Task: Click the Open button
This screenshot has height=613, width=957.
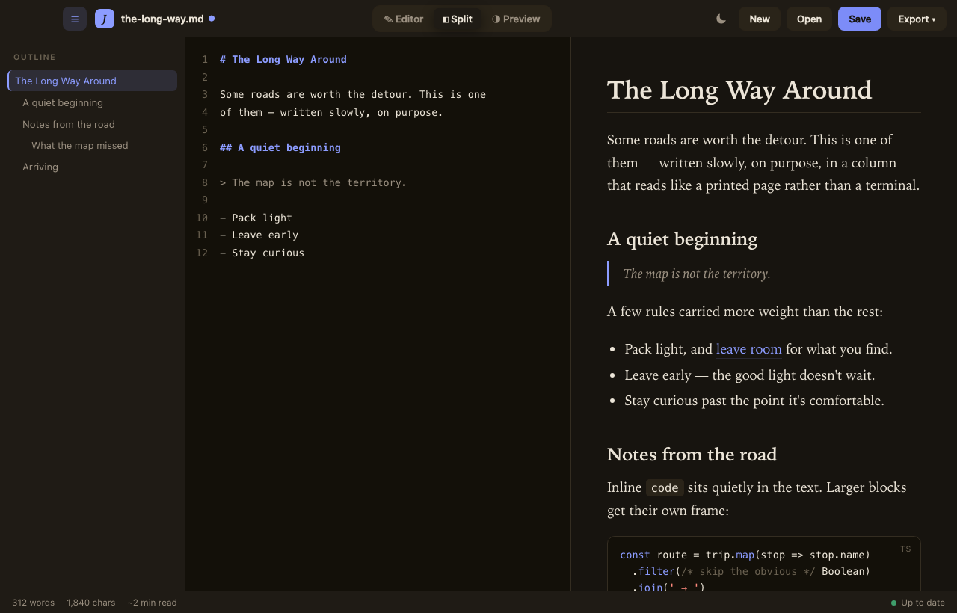Action: (809, 19)
